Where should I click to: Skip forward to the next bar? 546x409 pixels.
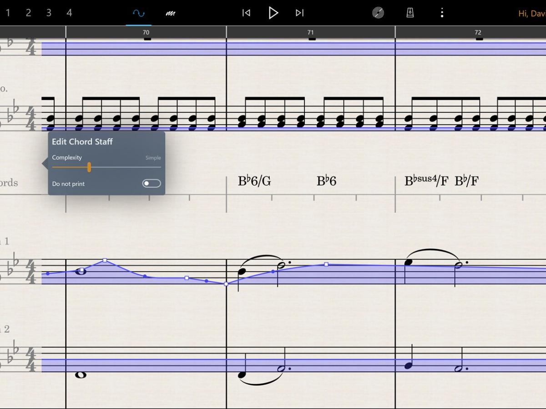pos(299,13)
